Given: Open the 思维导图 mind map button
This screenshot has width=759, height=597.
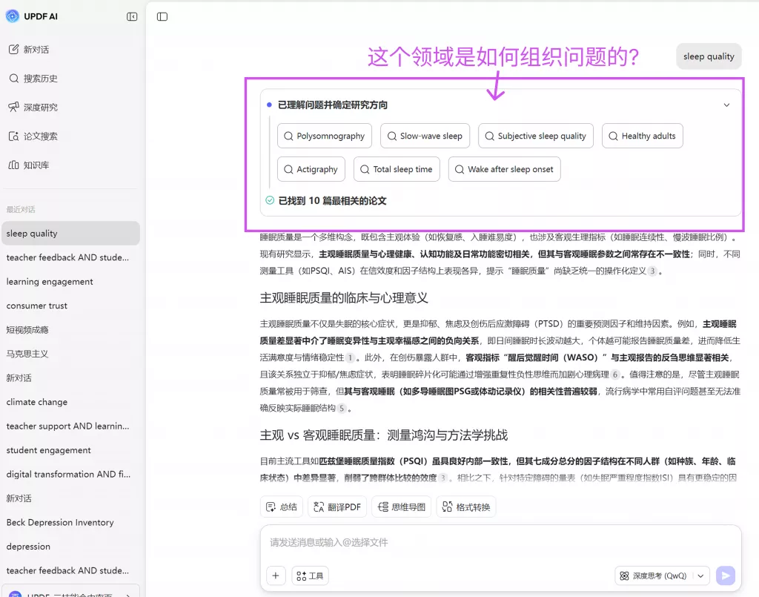Looking at the screenshot, I should tap(401, 507).
